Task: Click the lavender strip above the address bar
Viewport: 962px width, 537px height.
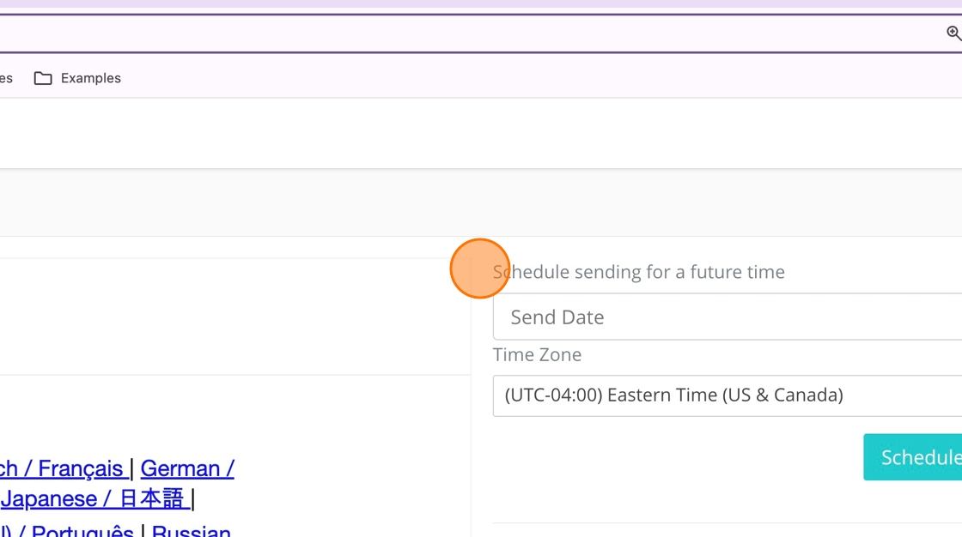Action: pos(481,4)
